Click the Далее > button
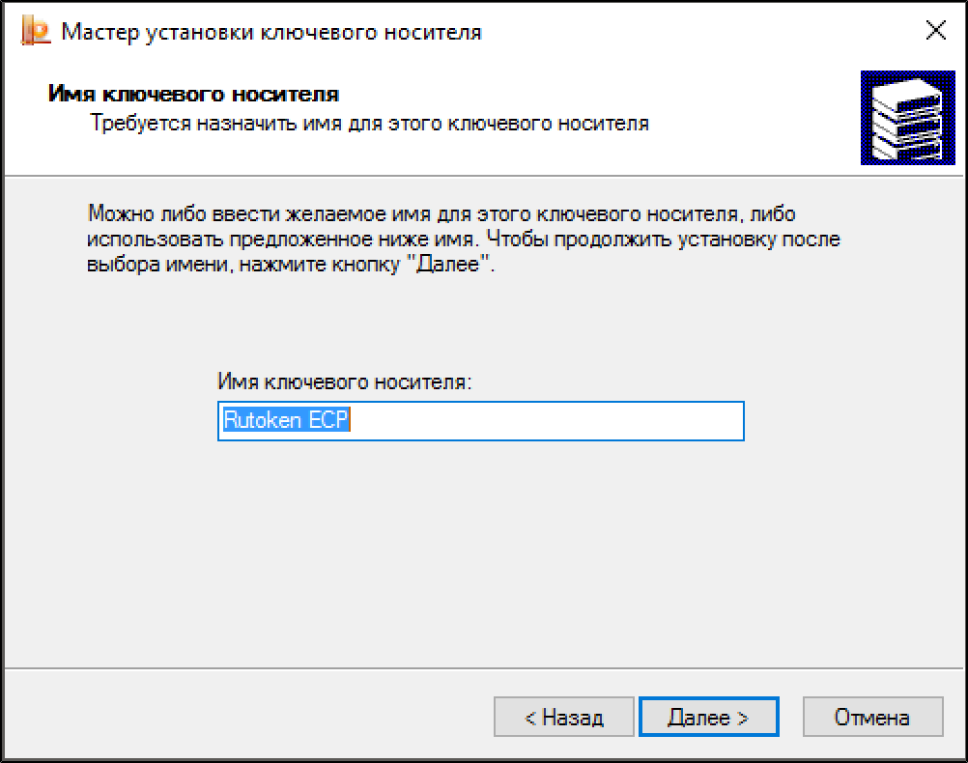968x763 pixels. click(709, 717)
